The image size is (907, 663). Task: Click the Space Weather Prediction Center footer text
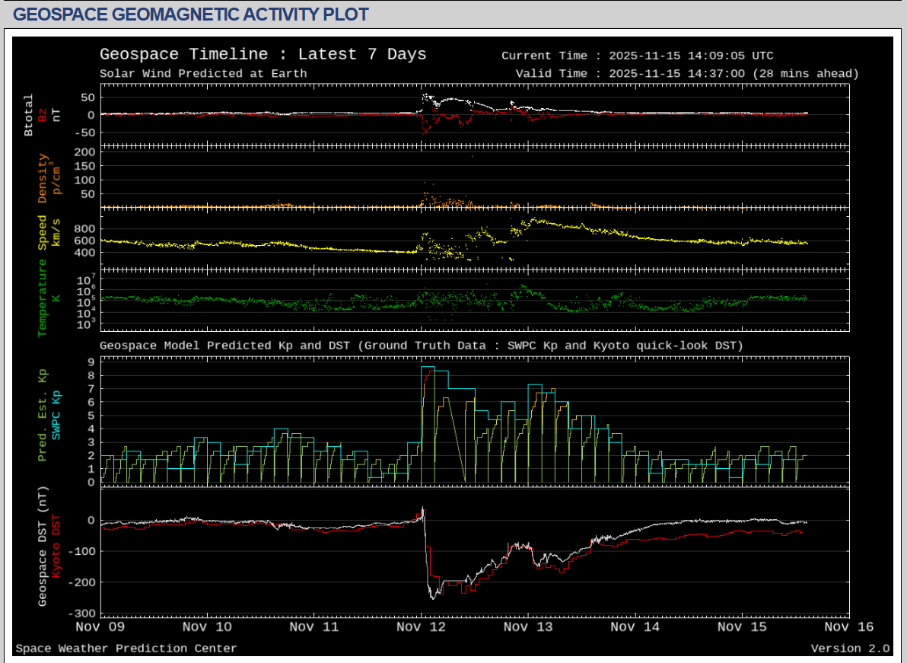(126, 649)
